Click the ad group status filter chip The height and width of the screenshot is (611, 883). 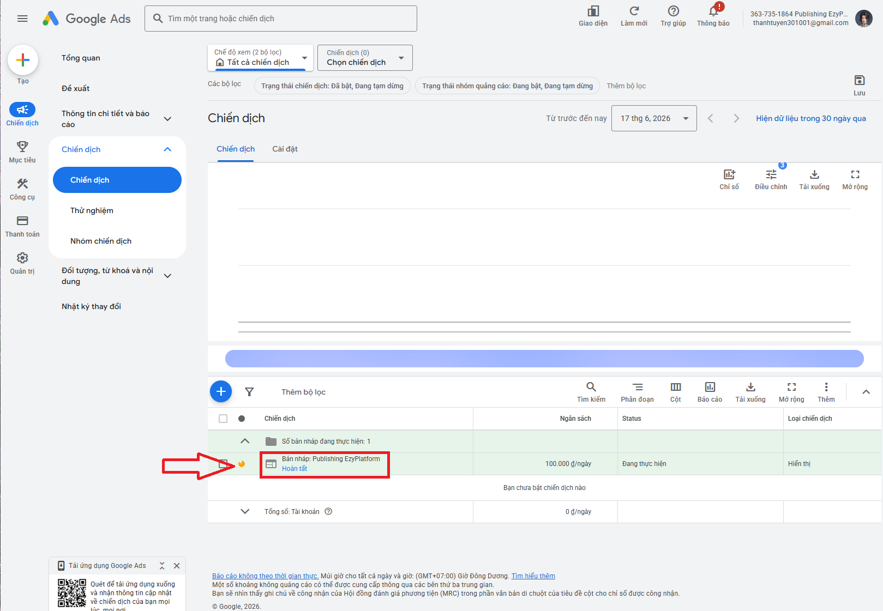point(507,86)
